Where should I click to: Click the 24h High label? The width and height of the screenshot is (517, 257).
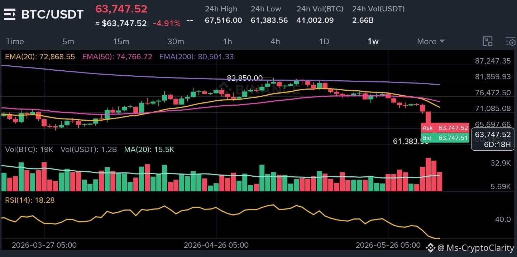click(221, 9)
